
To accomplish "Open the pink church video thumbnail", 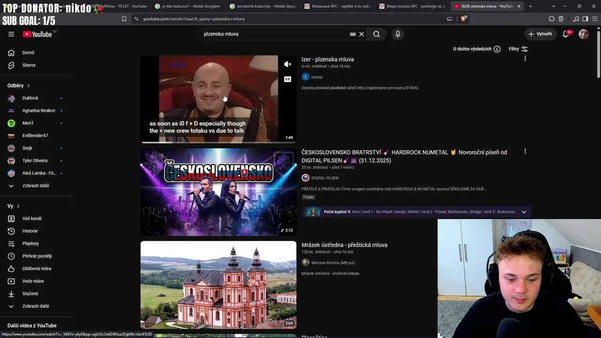I will coord(218,284).
